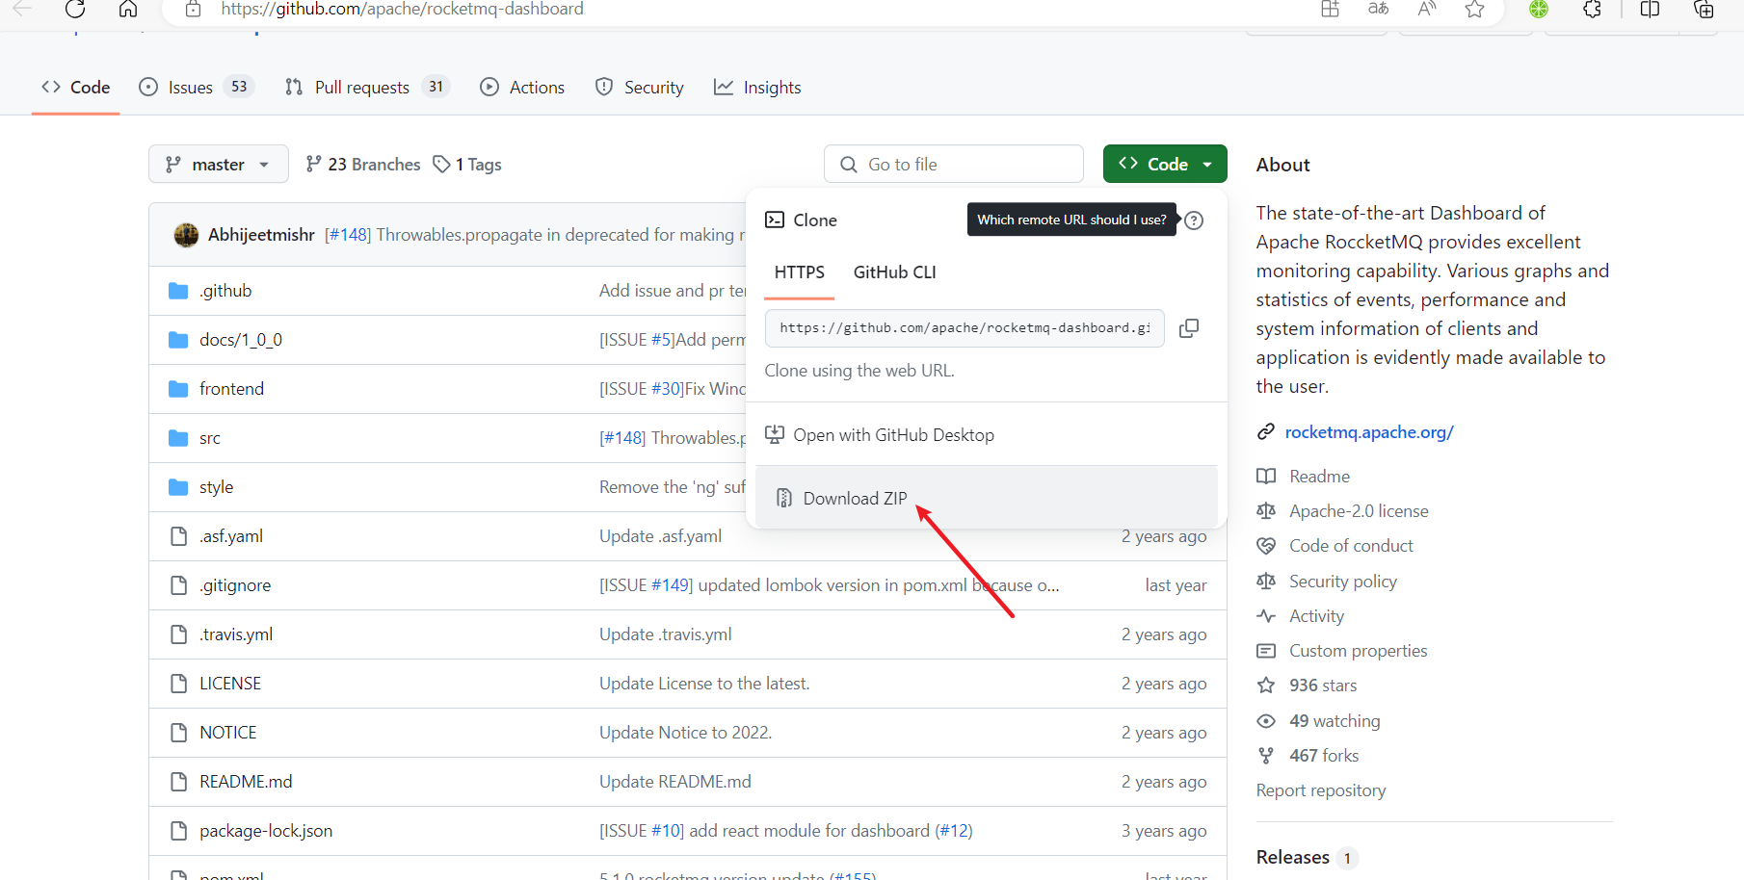Click the star icon beside 936 stars
Image resolution: width=1744 pixels, height=880 pixels.
[x=1266, y=686]
